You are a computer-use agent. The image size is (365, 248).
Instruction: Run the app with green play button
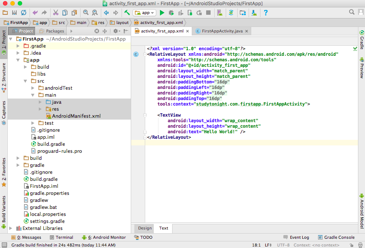(x=162, y=13)
